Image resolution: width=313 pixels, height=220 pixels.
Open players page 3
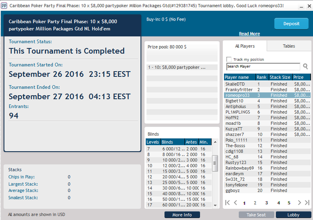[x=266, y=203]
